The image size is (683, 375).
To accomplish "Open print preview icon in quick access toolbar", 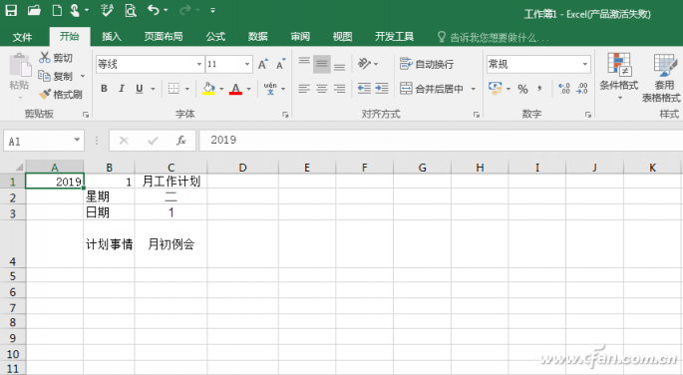I will pos(131,10).
